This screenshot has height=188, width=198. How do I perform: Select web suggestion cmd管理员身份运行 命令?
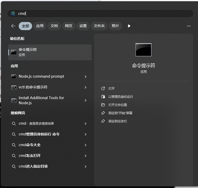point(50,134)
